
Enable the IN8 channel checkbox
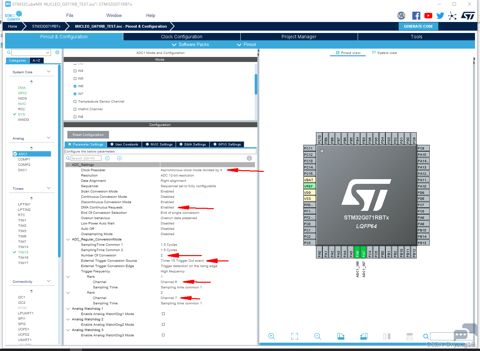tap(75, 117)
